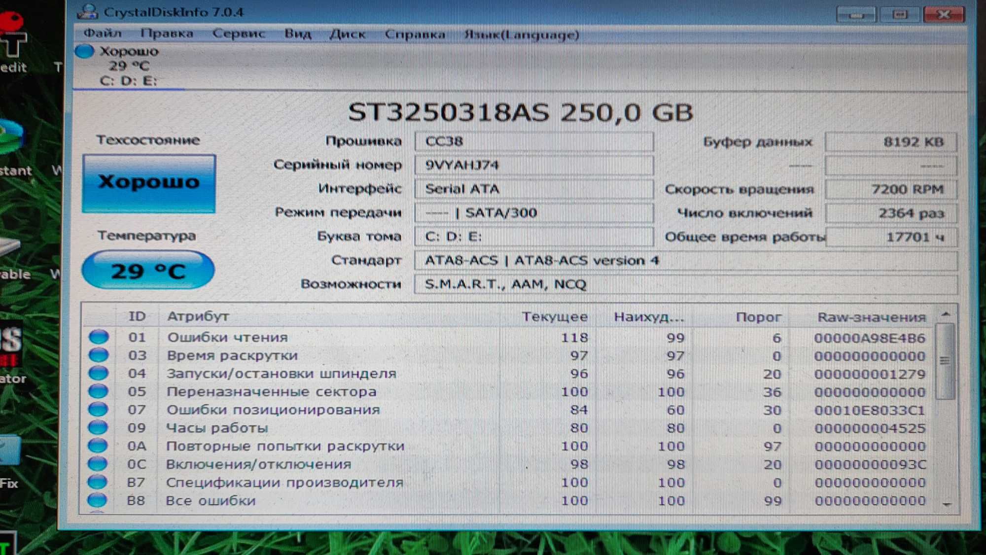This screenshot has width=986, height=555.
Task: Maximize the CrystalDiskInfo window
Action: click(900, 15)
